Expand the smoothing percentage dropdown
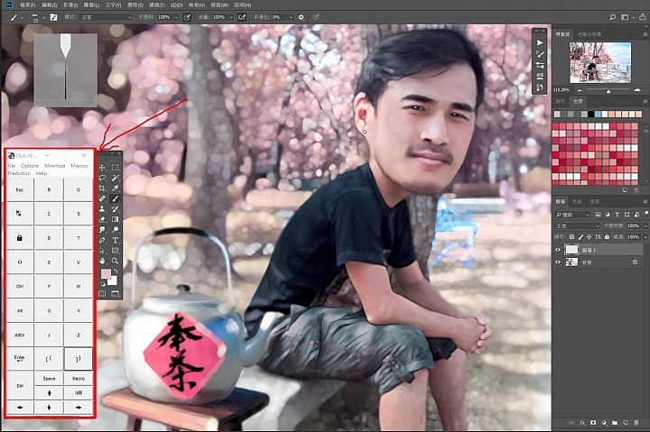 coord(291,17)
